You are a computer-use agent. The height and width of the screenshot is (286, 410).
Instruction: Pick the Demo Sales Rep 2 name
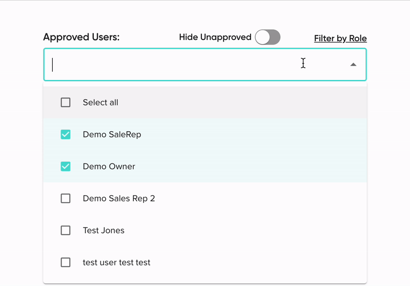tap(119, 198)
